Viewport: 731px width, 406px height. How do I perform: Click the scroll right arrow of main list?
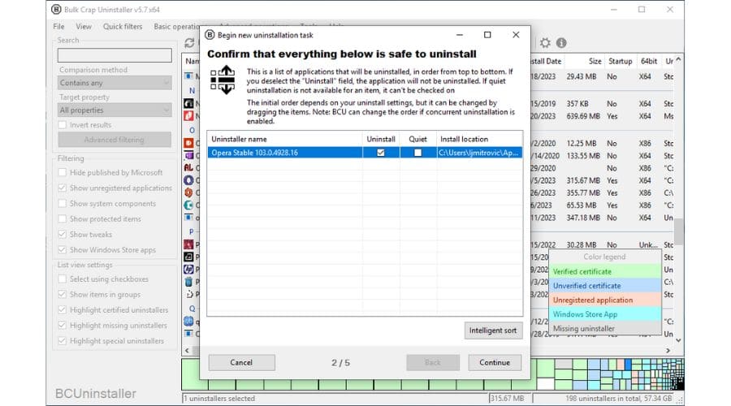click(x=668, y=351)
